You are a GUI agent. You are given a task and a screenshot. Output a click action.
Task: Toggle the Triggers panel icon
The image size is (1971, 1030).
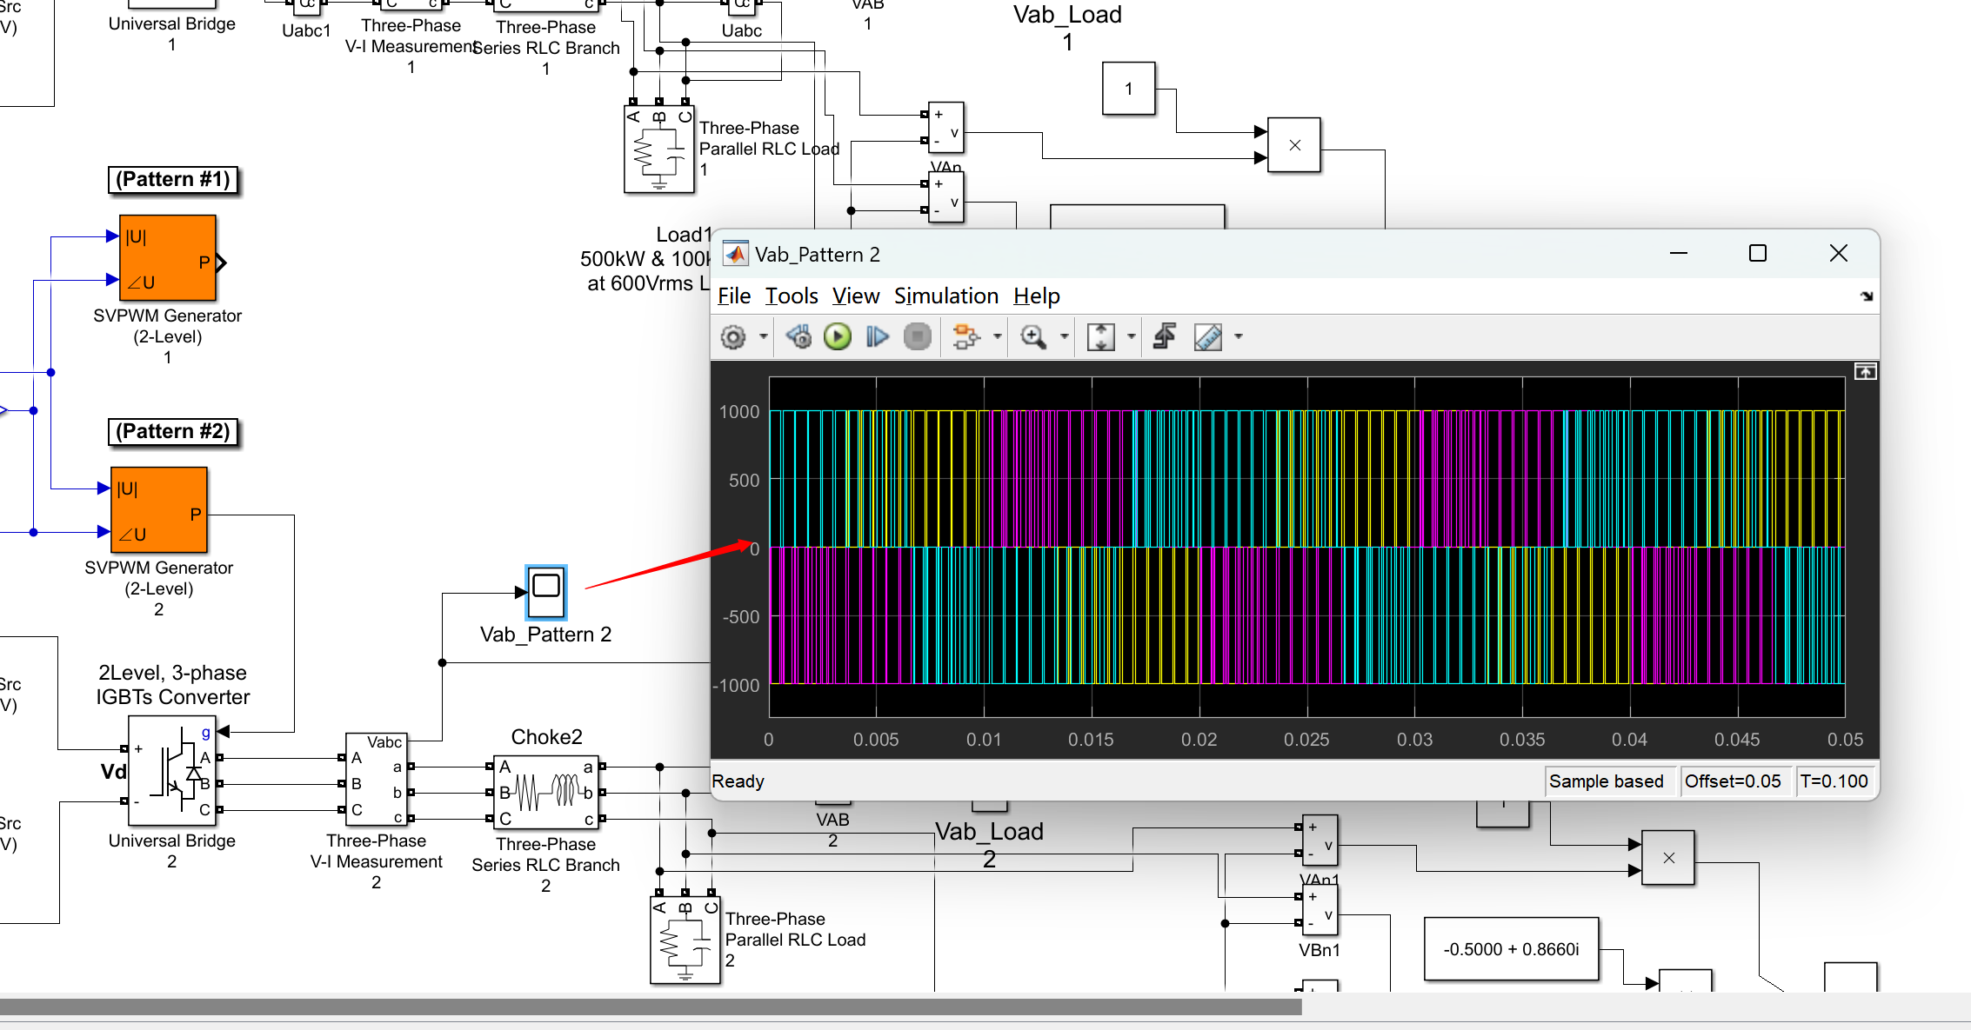click(x=1165, y=337)
